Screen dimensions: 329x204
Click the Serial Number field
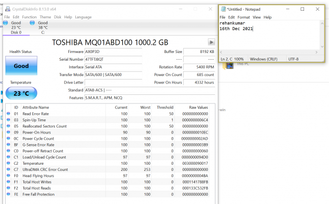coord(113,59)
